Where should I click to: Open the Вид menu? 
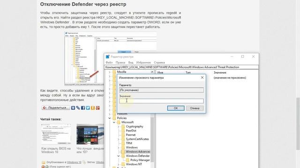click(x=131, y=63)
